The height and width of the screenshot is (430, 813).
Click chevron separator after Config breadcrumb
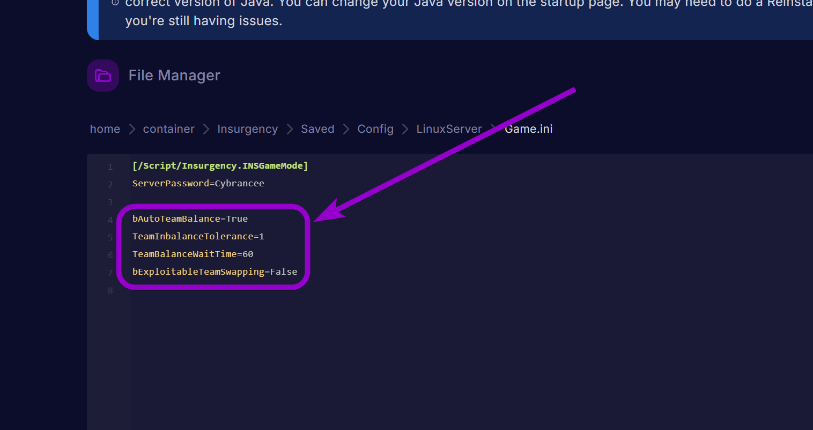[405, 129]
